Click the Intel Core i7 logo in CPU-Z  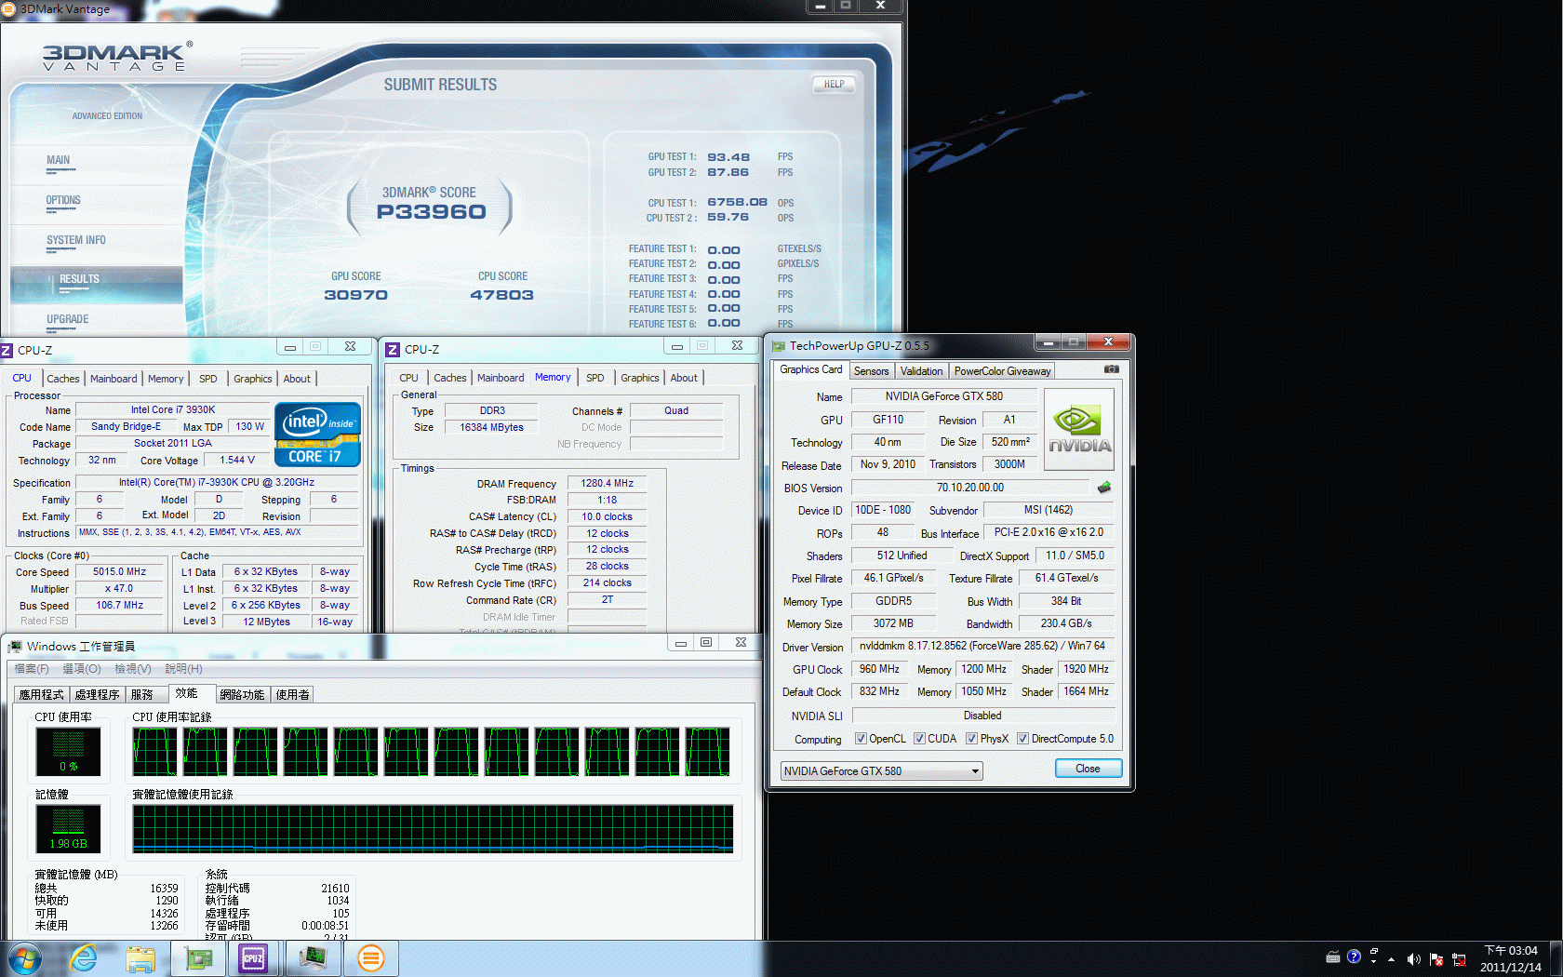pyautogui.click(x=317, y=434)
